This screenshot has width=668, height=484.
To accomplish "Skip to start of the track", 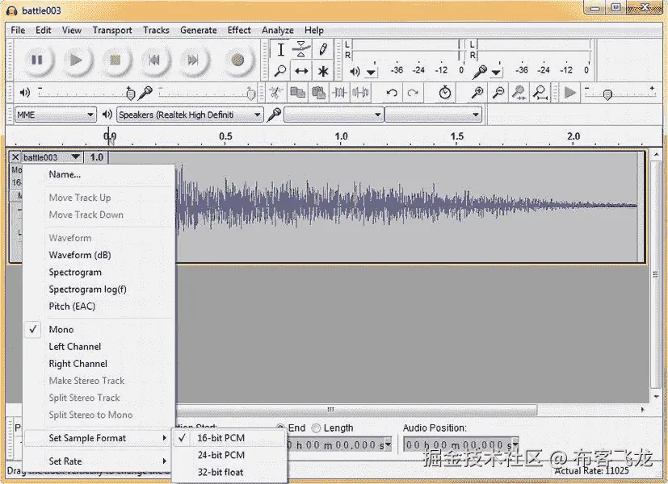I will [153, 60].
